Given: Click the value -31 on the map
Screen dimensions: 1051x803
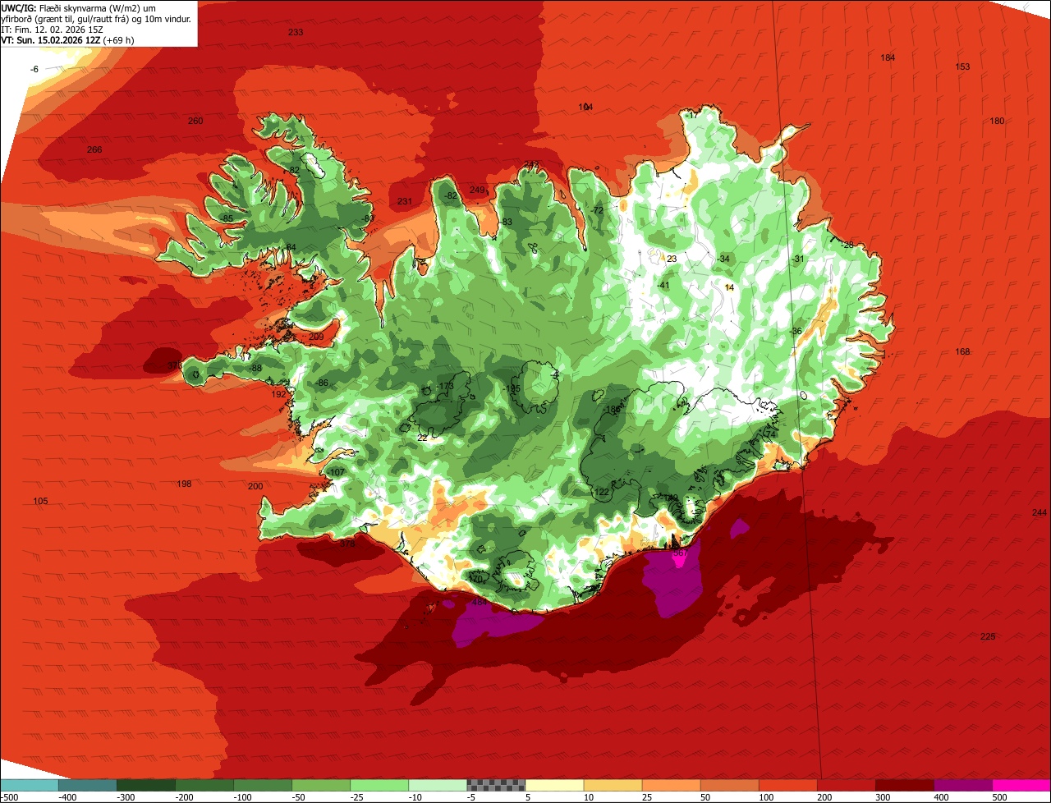Looking at the screenshot, I should 798,259.
